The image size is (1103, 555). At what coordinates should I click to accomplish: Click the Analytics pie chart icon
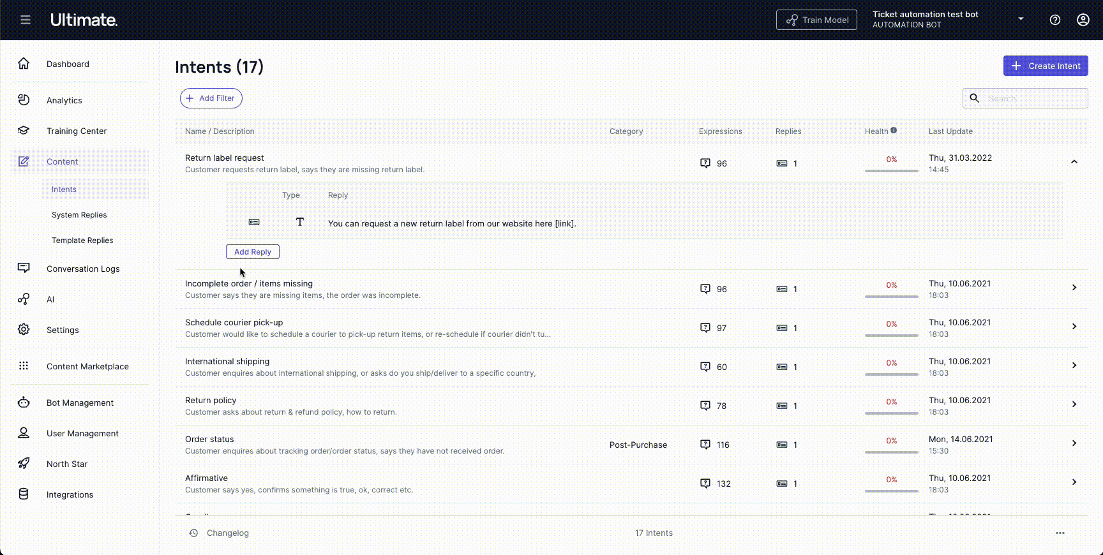coord(24,100)
